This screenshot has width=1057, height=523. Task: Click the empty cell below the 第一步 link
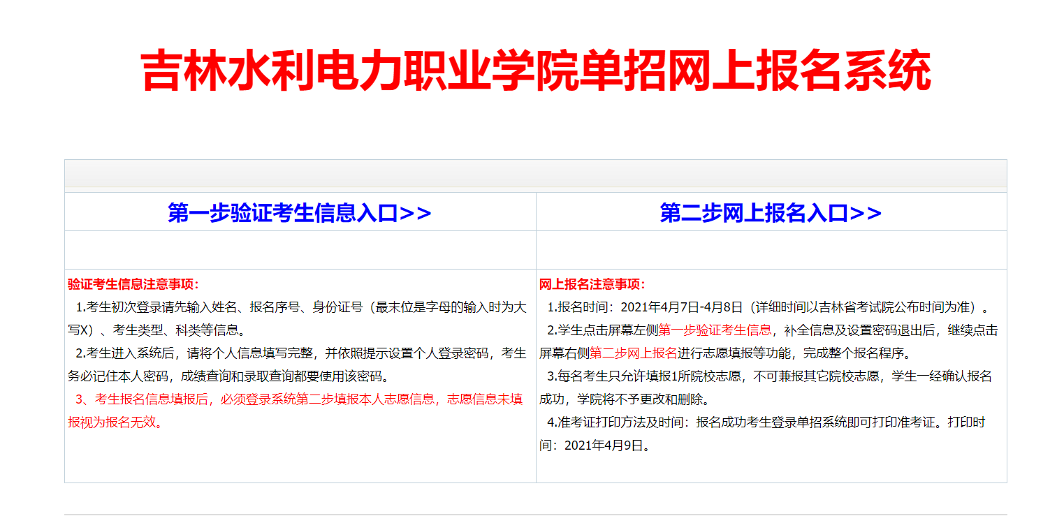(300, 250)
